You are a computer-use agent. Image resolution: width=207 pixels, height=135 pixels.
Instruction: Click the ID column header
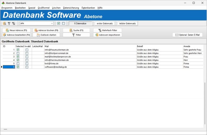[9, 46]
